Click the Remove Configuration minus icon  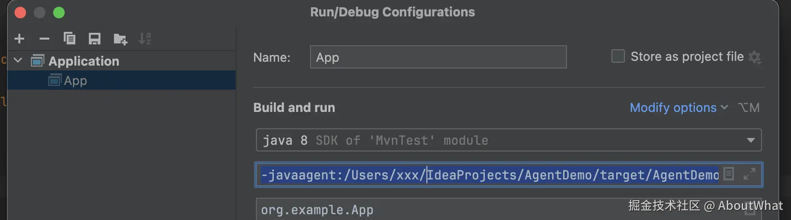point(44,39)
